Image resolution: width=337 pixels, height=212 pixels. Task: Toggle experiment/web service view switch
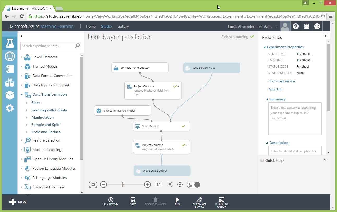pyautogui.click(x=194, y=185)
